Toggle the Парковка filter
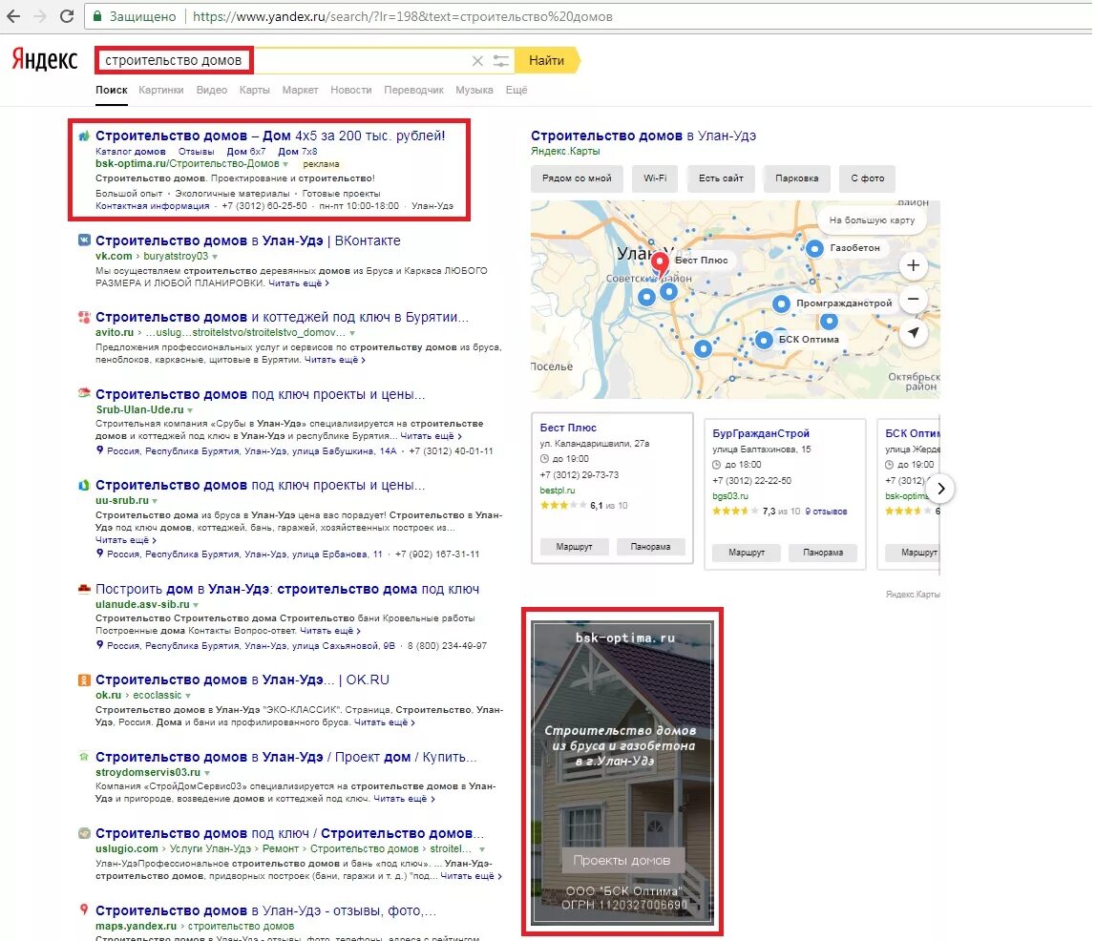1096x941 pixels. coord(797,178)
